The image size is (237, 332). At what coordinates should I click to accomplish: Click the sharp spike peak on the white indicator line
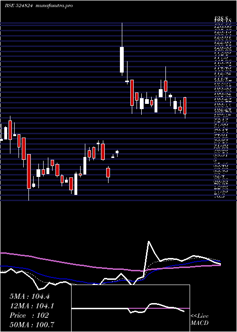(x=149, y=241)
